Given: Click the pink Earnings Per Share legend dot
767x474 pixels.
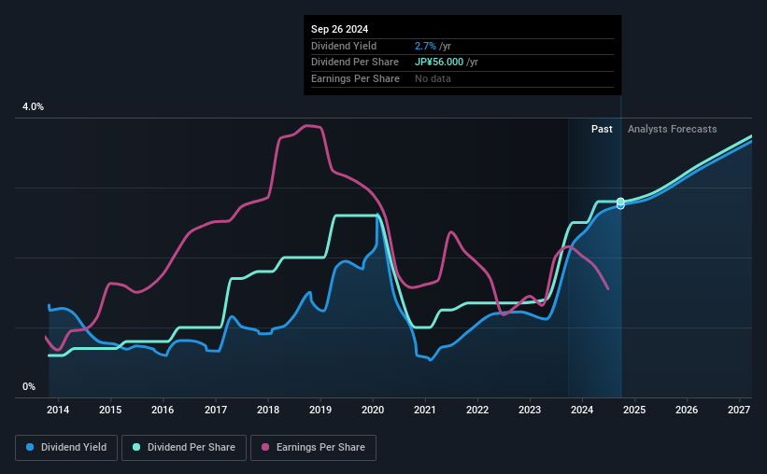Looking at the screenshot, I should (x=265, y=447).
